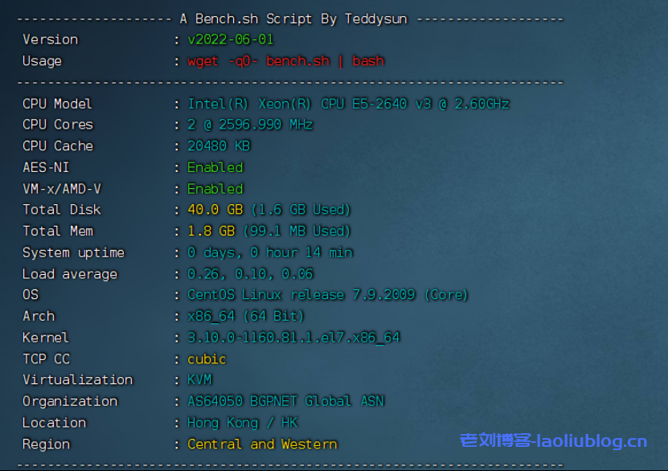The height and width of the screenshot is (471, 668).
Task: Click the TCP CC value cubic
Action: pos(207,359)
